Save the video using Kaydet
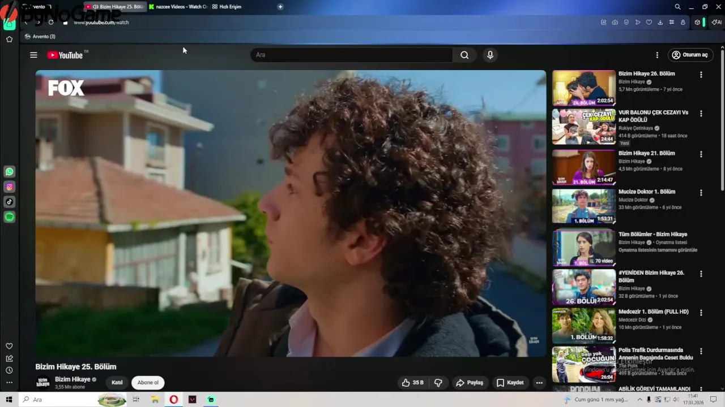 pos(510,383)
